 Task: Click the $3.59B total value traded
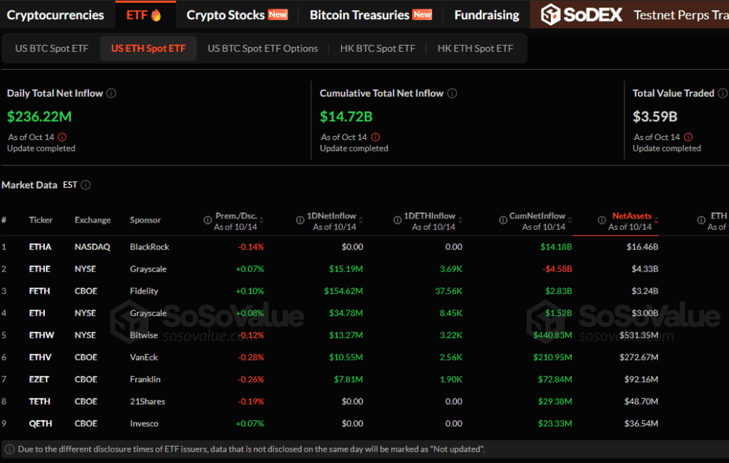point(655,117)
